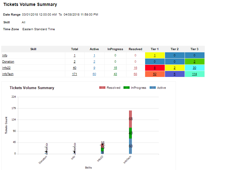This screenshot has width=225, height=170.
Task: Click Info22 InProgress count 15
Action: (115, 68)
